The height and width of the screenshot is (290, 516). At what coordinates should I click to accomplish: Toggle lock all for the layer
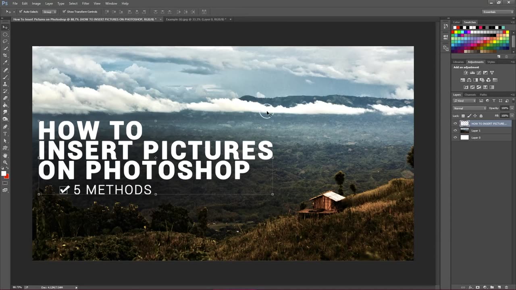[481, 116]
